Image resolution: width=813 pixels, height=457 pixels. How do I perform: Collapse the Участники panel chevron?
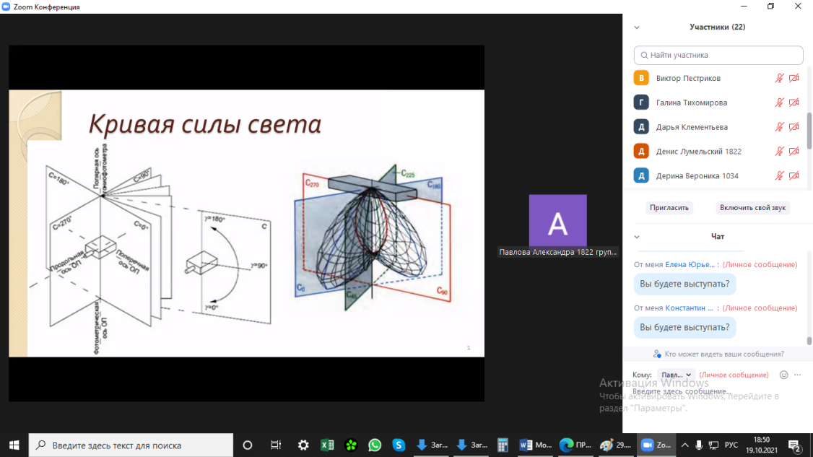tap(637, 27)
